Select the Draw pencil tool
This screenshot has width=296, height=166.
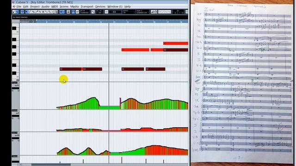(x=30, y=12)
